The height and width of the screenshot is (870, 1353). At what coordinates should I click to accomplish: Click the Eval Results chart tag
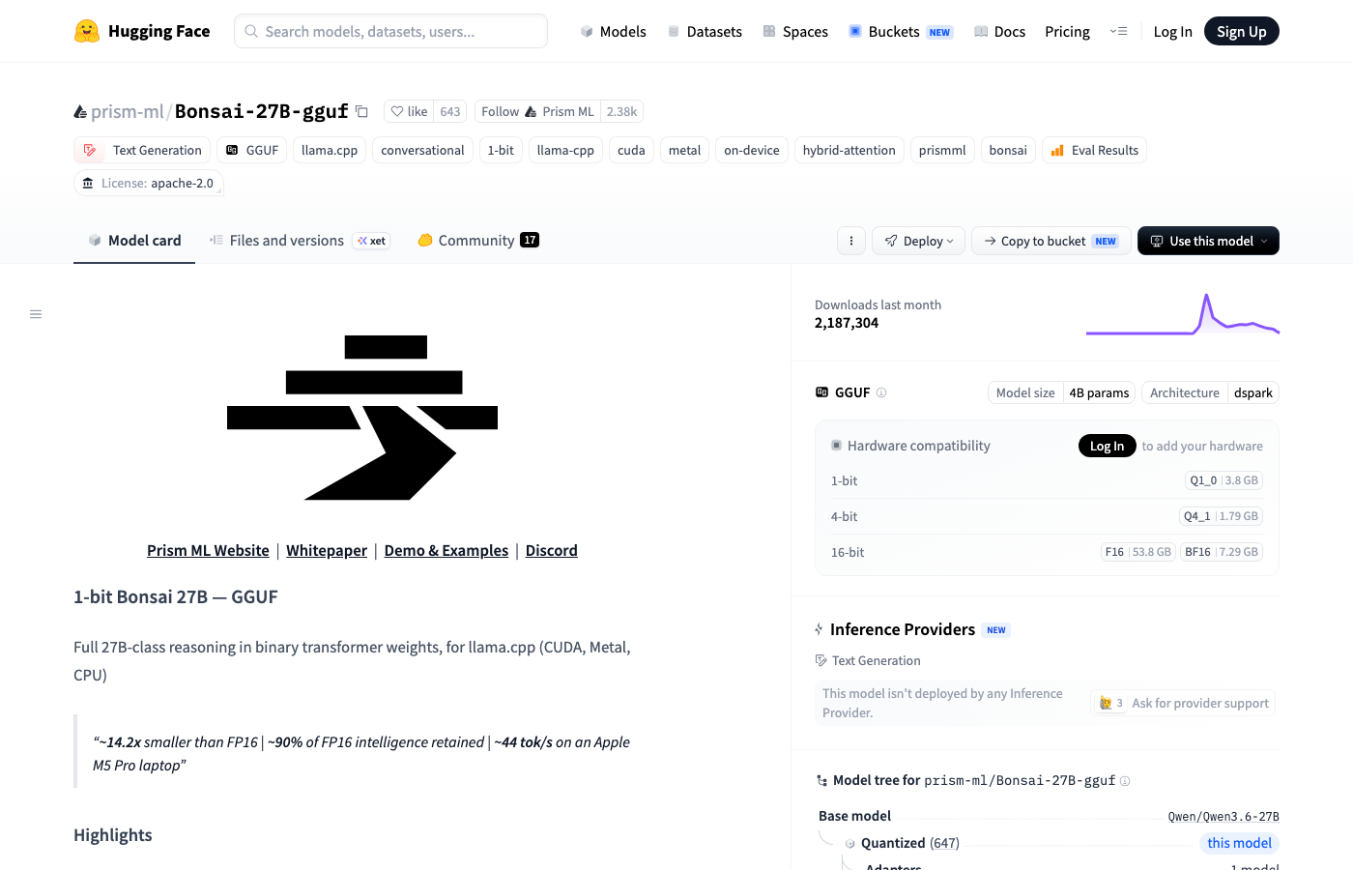(1094, 150)
